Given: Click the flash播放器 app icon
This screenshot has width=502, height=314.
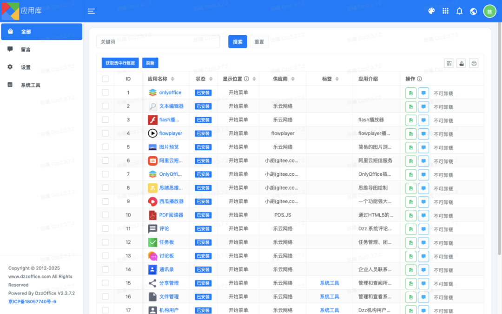Looking at the screenshot, I should (x=152, y=120).
